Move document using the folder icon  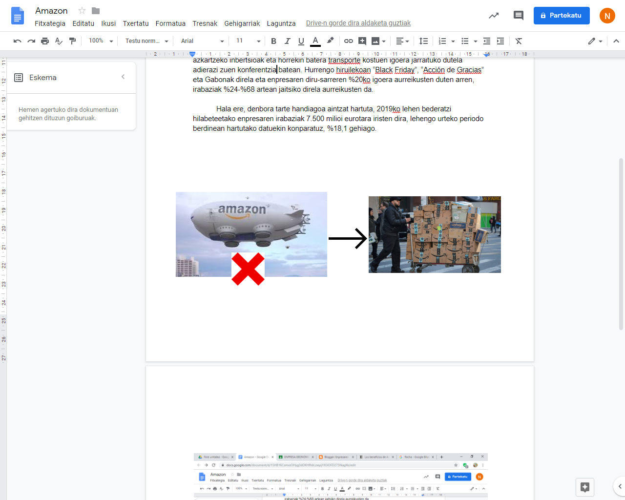[x=96, y=11]
